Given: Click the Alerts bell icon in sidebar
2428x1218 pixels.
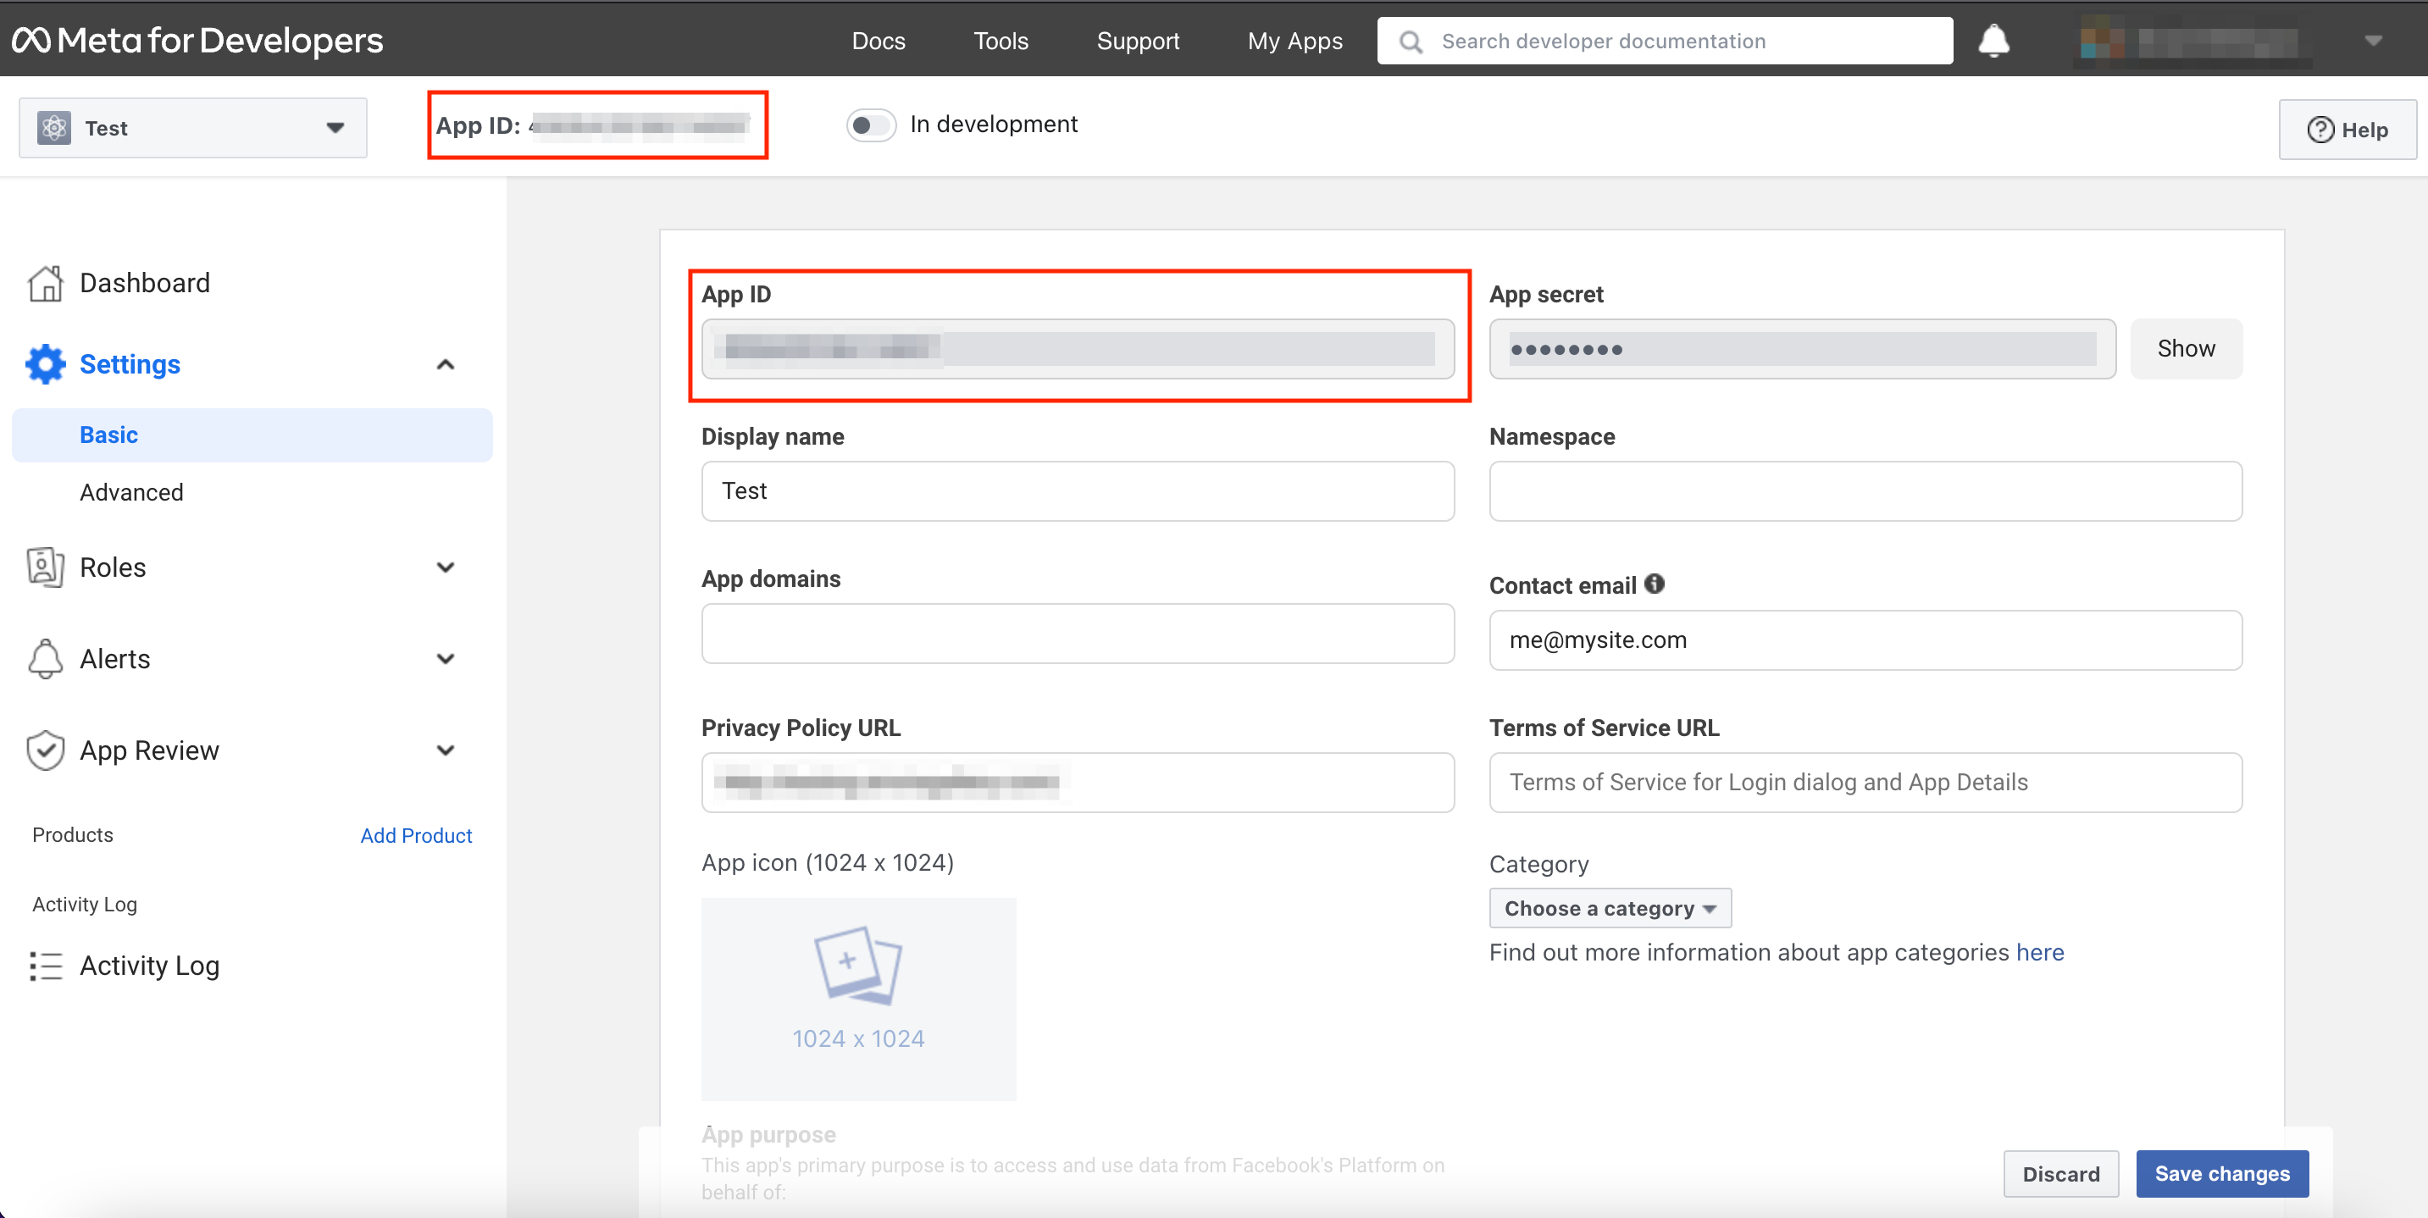Looking at the screenshot, I should pos(44,659).
